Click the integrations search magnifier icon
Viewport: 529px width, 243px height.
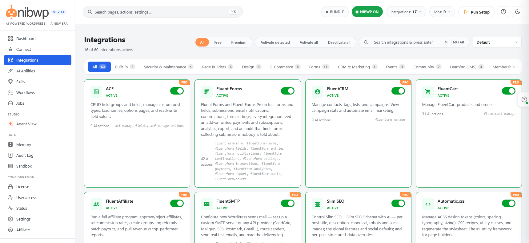point(366,42)
